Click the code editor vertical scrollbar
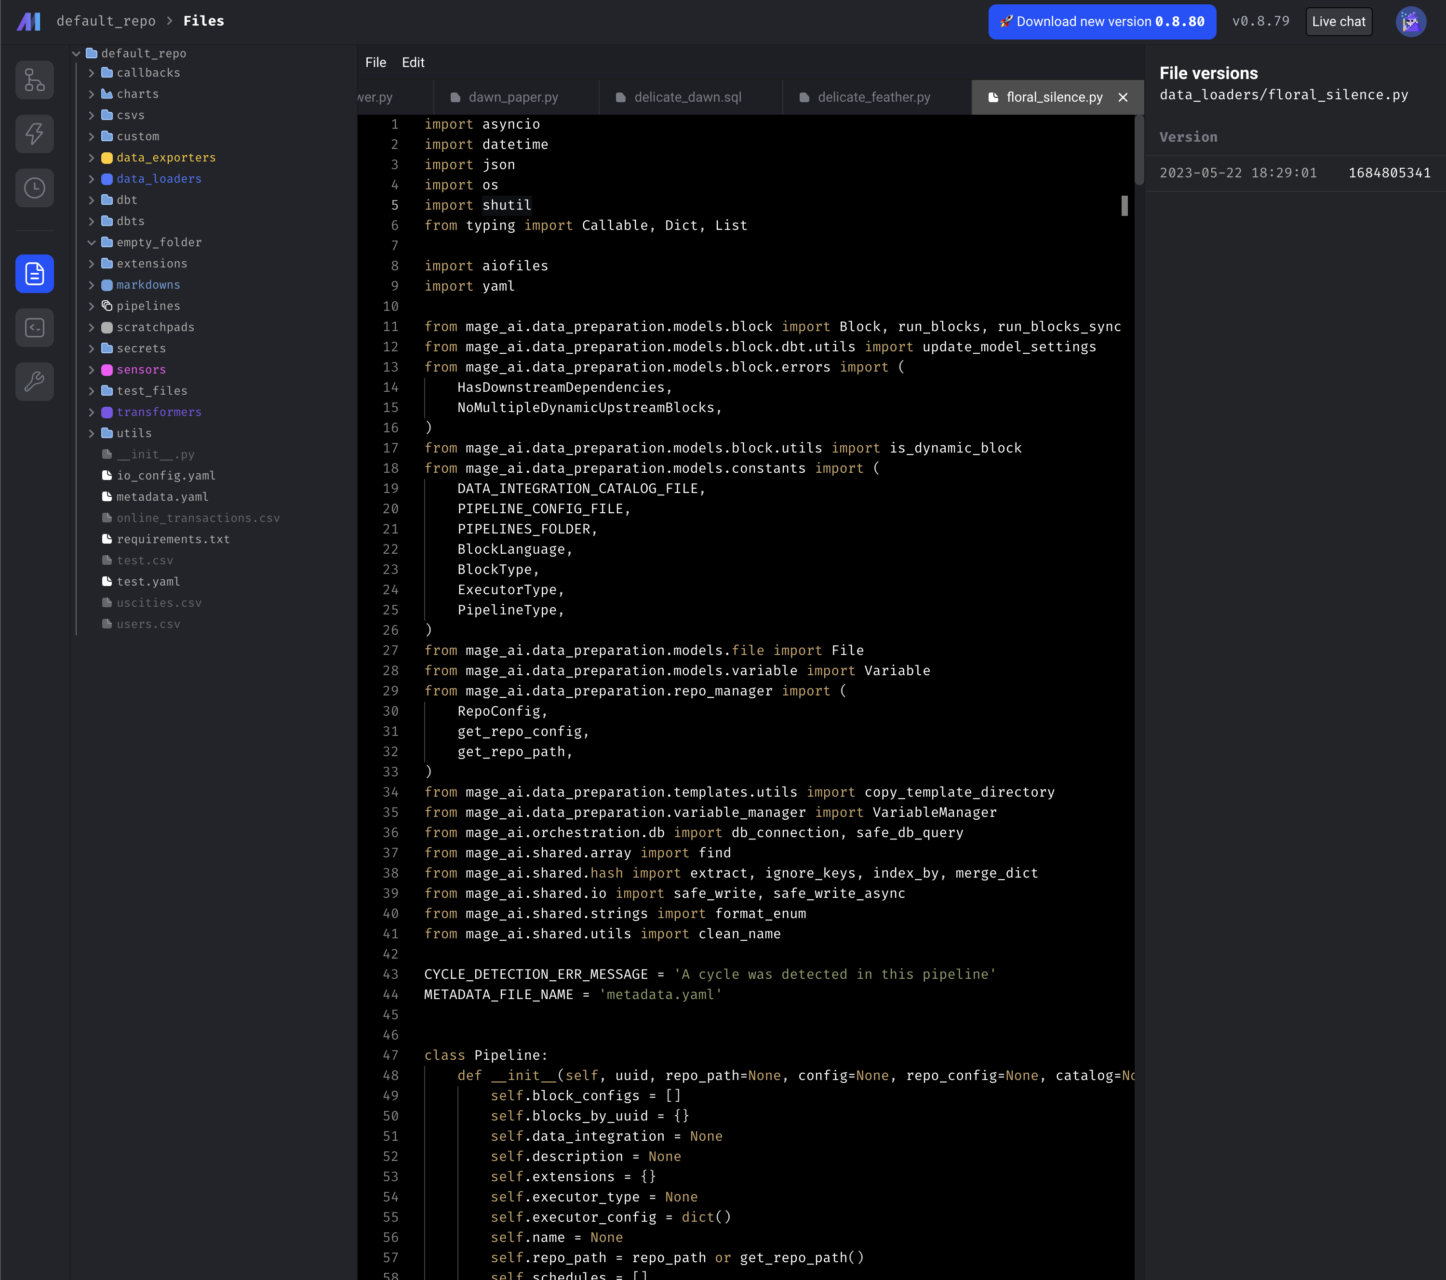Image resolution: width=1446 pixels, height=1280 pixels. [x=1139, y=150]
